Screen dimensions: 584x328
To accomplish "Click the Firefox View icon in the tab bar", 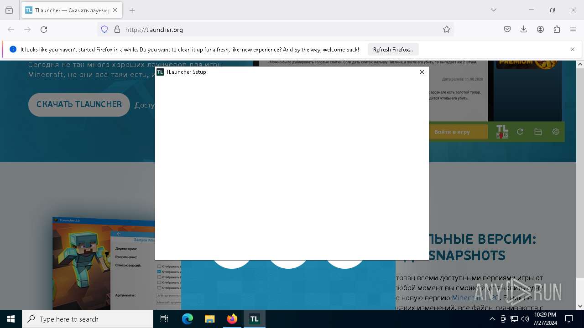I will click(9, 10).
